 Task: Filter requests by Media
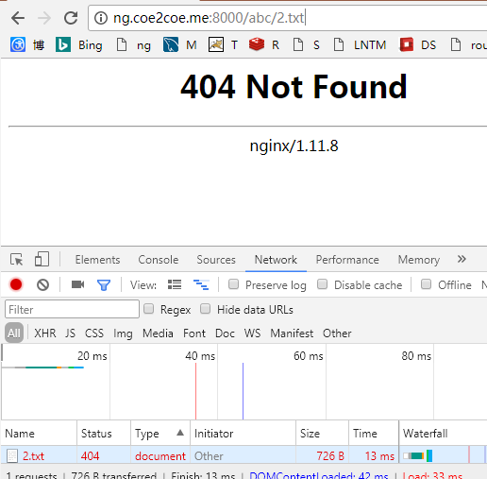pyautogui.click(x=158, y=334)
